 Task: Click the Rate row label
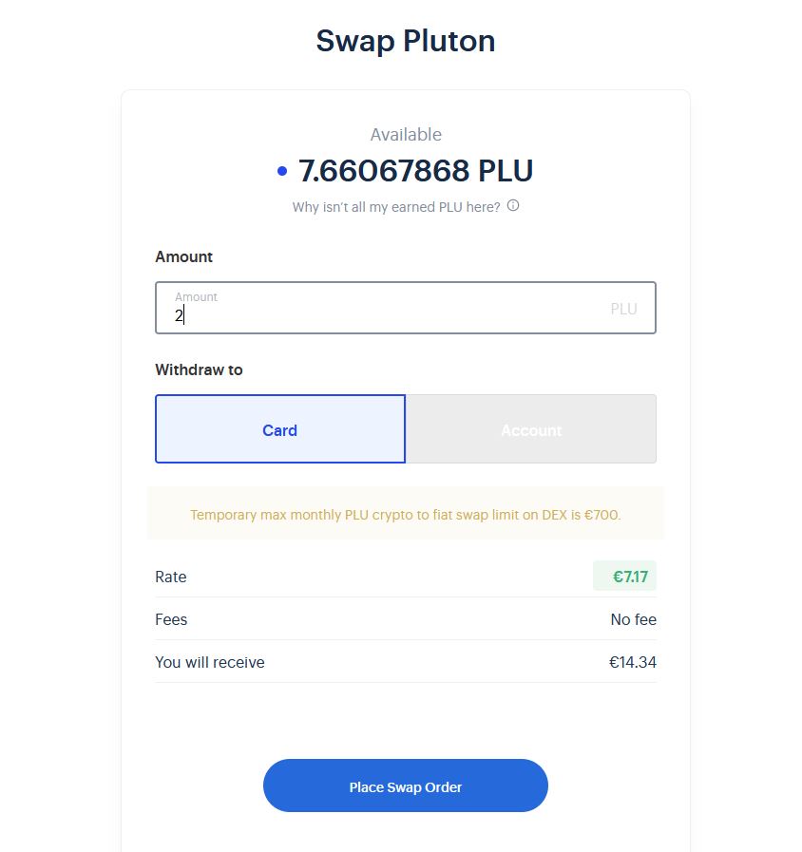click(171, 577)
